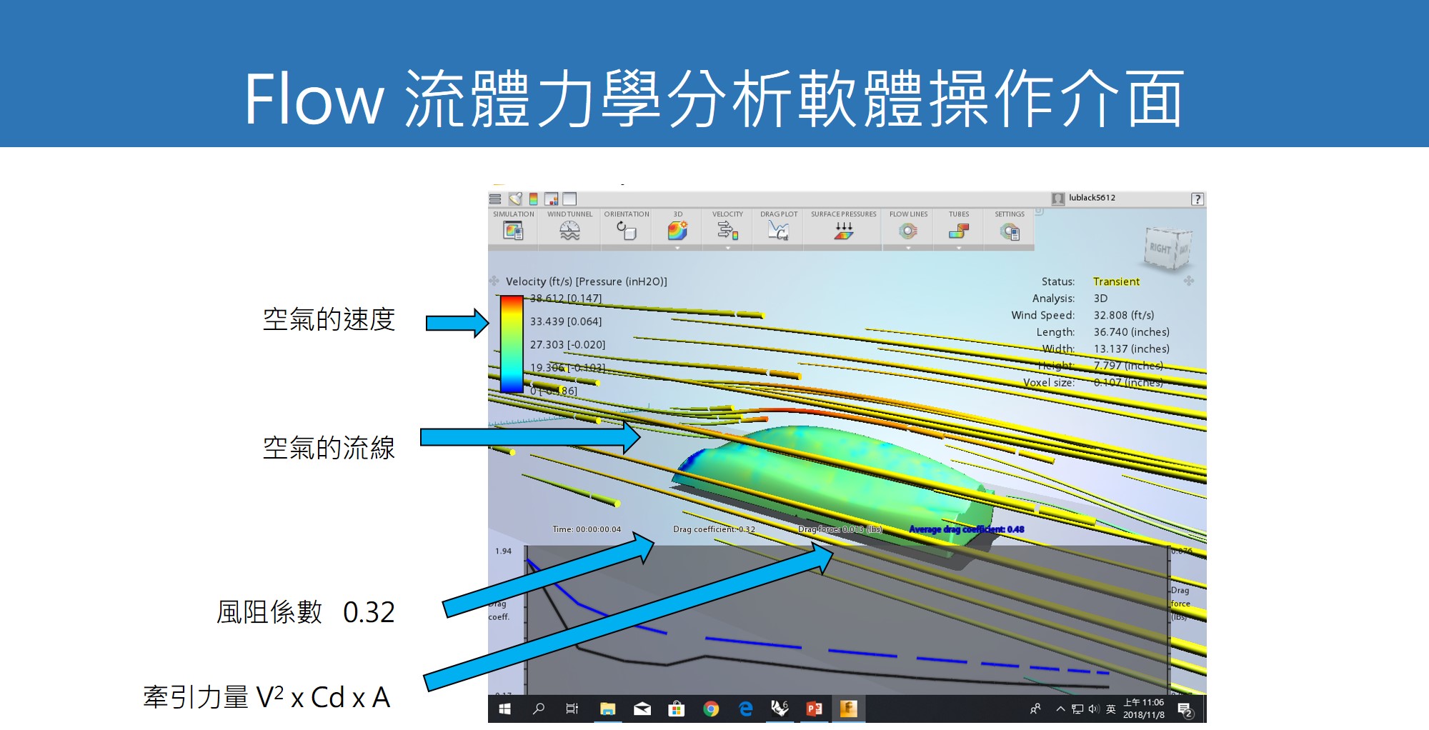Click the Wind Tunnel gauge icon
This screenshot has width=1429, height=730.
(x=569, y=230)
